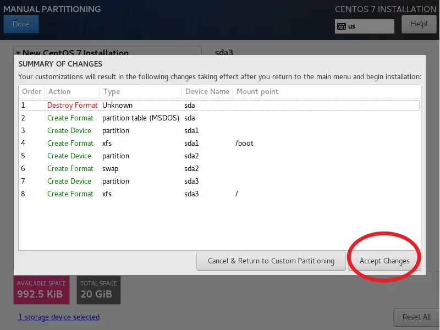
Task: Click the xfs type cell for sda1
Action: [107, 144]
